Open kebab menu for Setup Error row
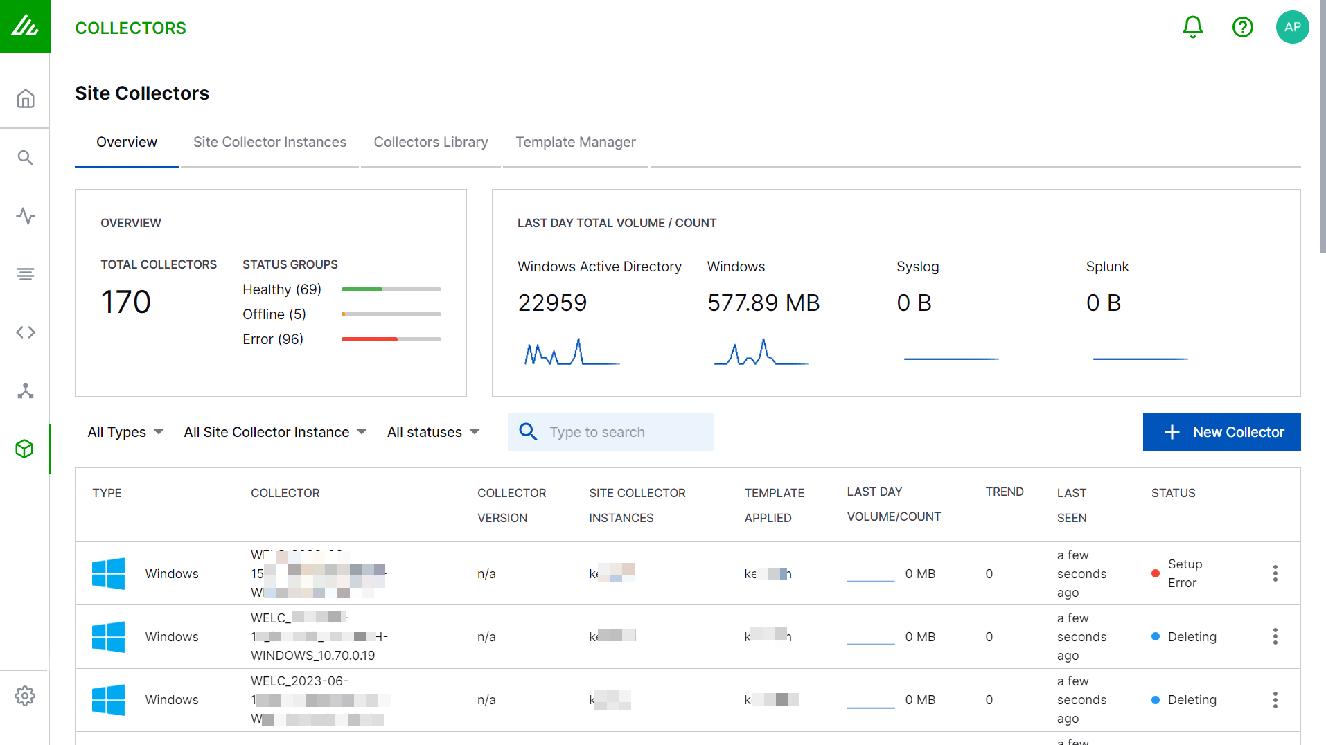The image size is (1326, 745). point(1275,573)
